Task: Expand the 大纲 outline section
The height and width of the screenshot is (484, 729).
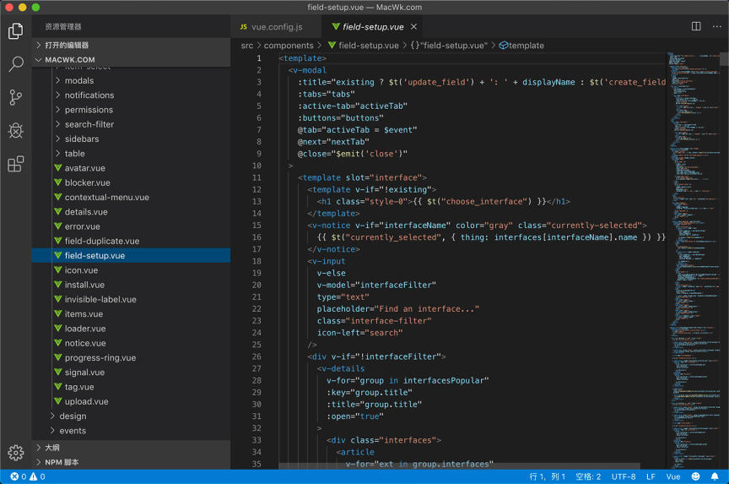Action: click(52, 448)
